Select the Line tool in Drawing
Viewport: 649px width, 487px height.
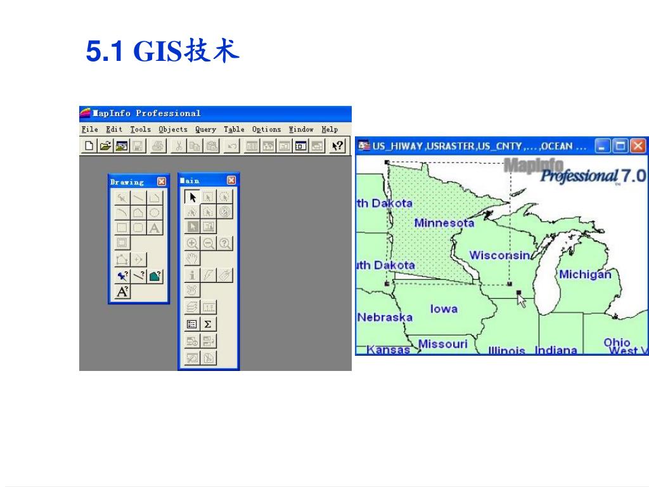[x=138, y=198]
